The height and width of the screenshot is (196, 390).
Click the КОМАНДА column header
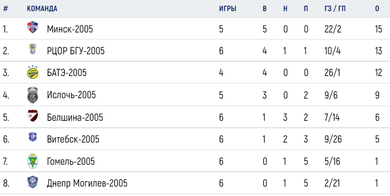pos(42,9)
